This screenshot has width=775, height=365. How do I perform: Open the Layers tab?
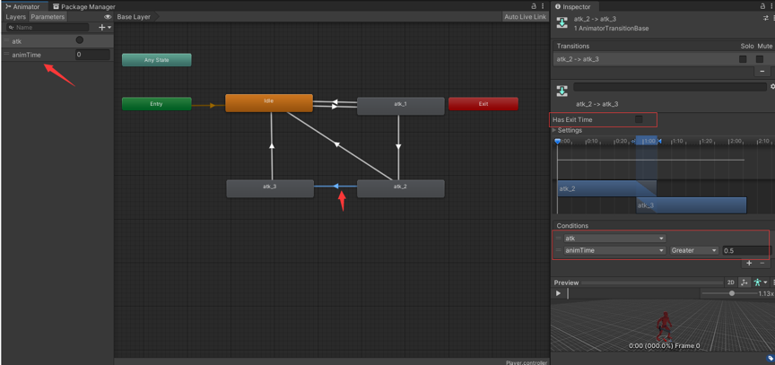[x=15, y=17]
